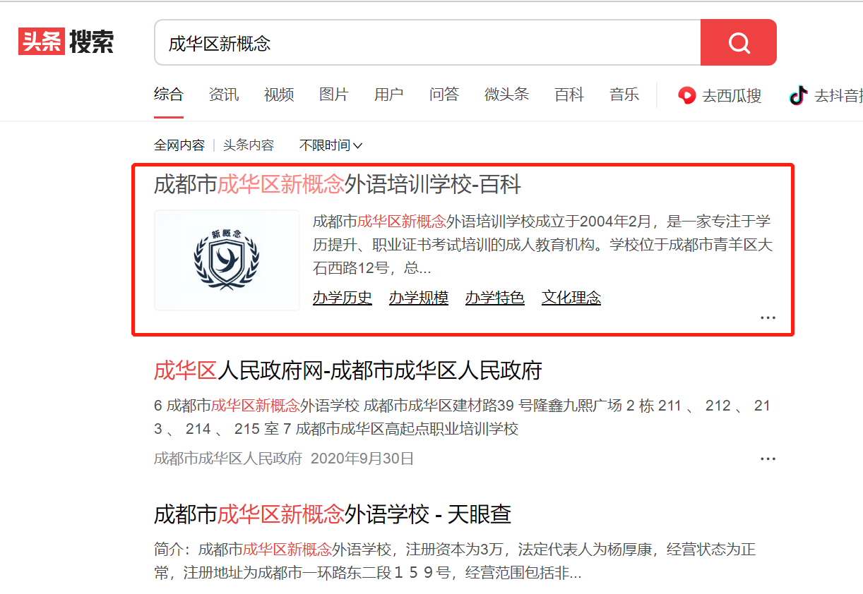Go to the 微头条 tab
Viewport: 863px width, 594px height.
(506, 95)
